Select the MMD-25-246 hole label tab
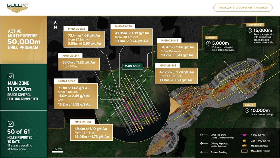 point(170,41)
